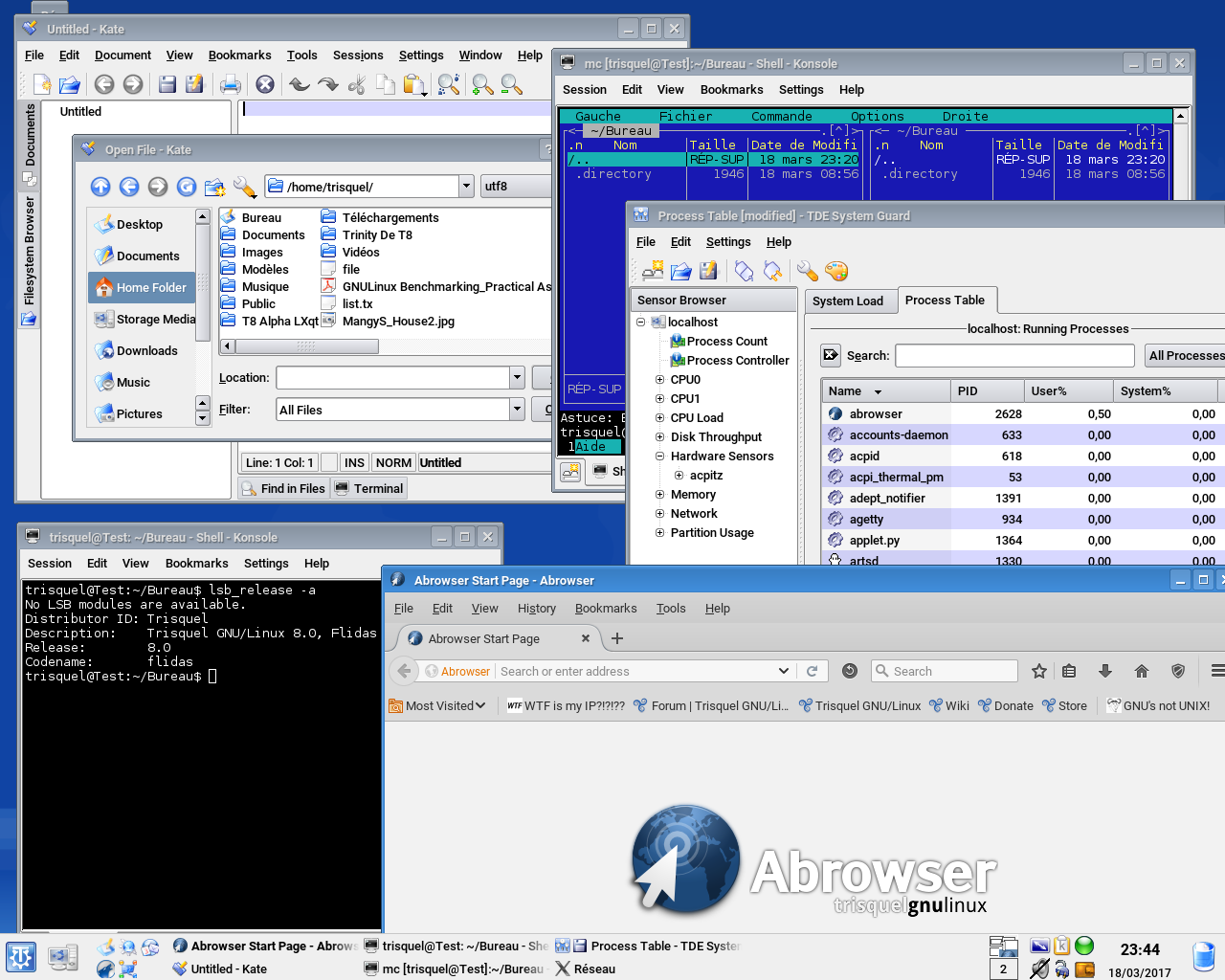This screenshot has width=1225, height=980.
Task: Expand CPU0 node in Sensor Browser
Action: [659, 380]
